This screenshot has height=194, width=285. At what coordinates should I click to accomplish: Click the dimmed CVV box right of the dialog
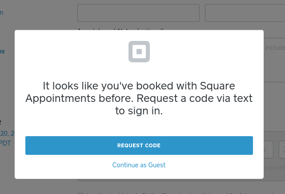click(x=269, y=150)
